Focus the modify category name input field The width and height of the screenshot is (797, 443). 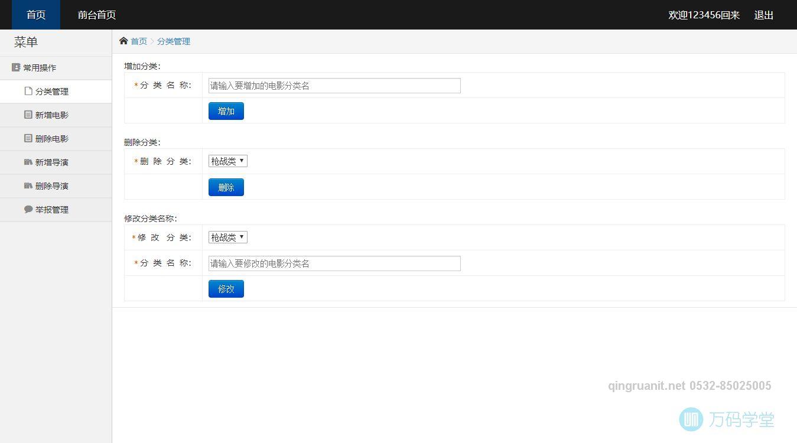pos(334,263)
